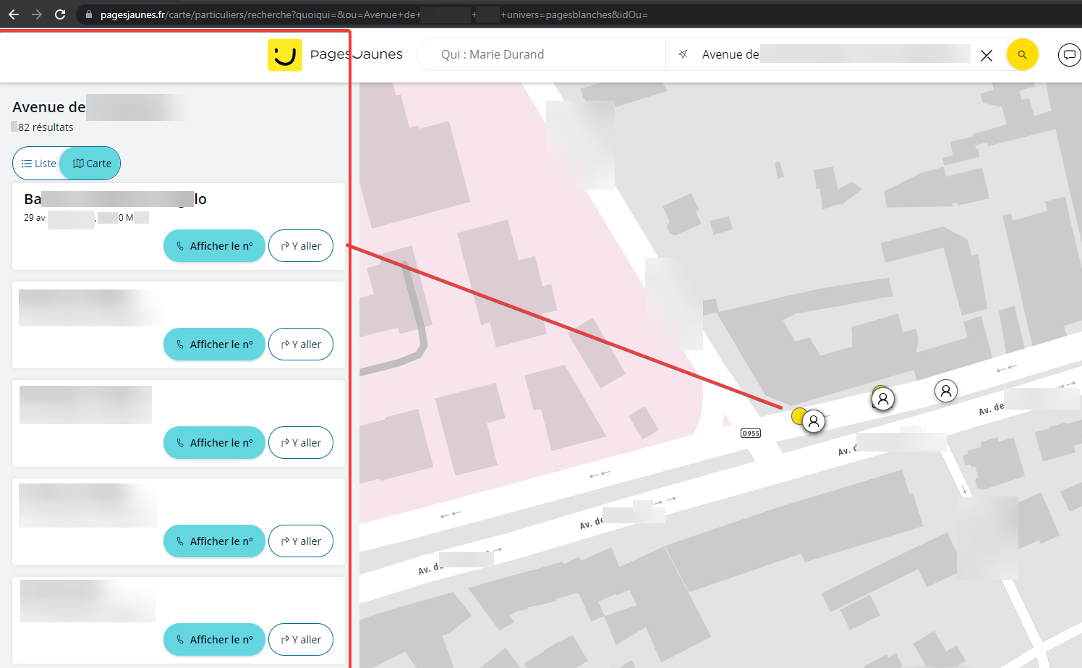This screenshot has height=668, width=1082.
Task: Focus the 'Qui : Marie Durand' search field
Action: coord(541,54)
